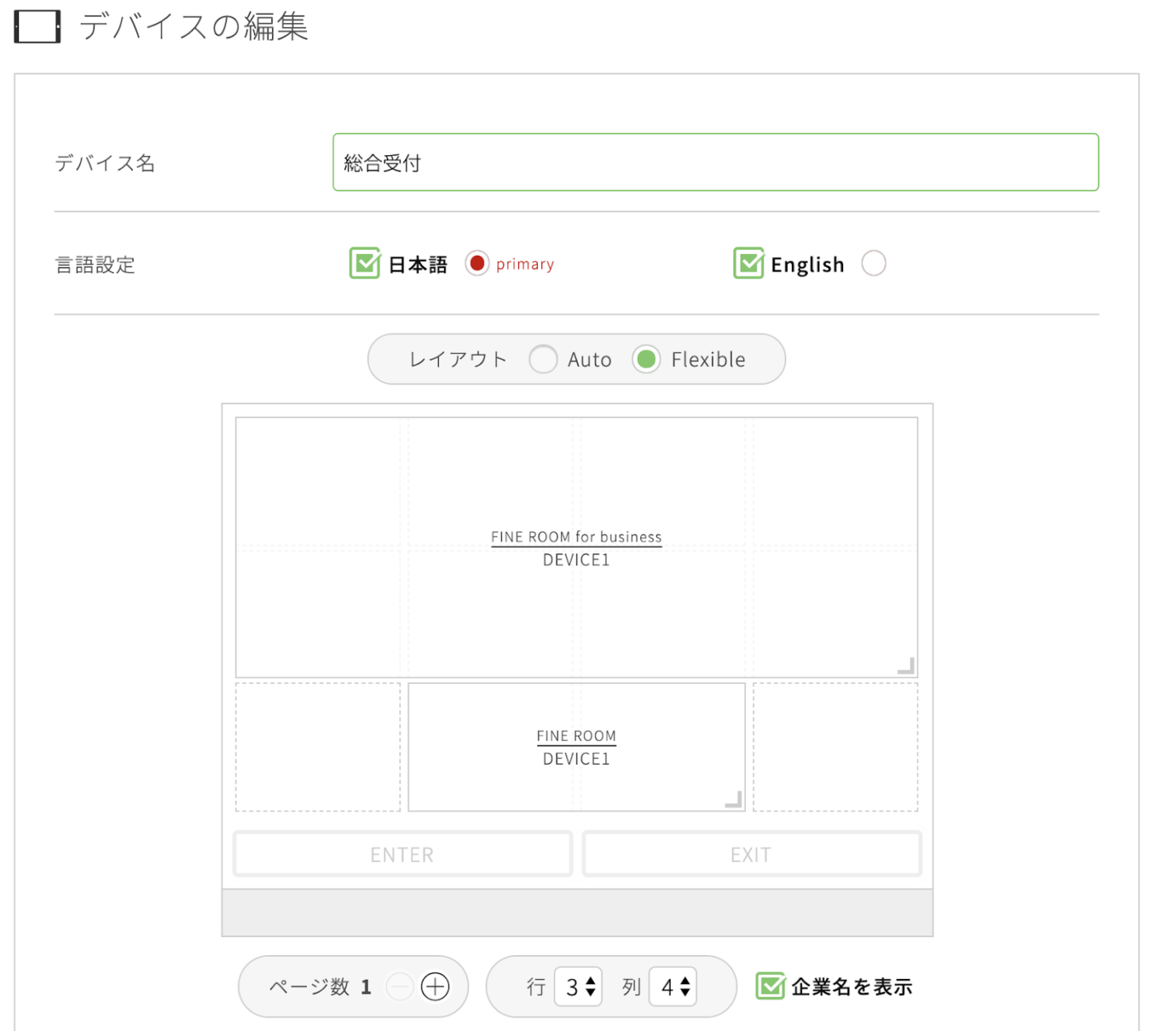The height and width of the screenshot is (1031, 1155).
Task: Choose Flexible layout radio button
Action: coord(646,359)
